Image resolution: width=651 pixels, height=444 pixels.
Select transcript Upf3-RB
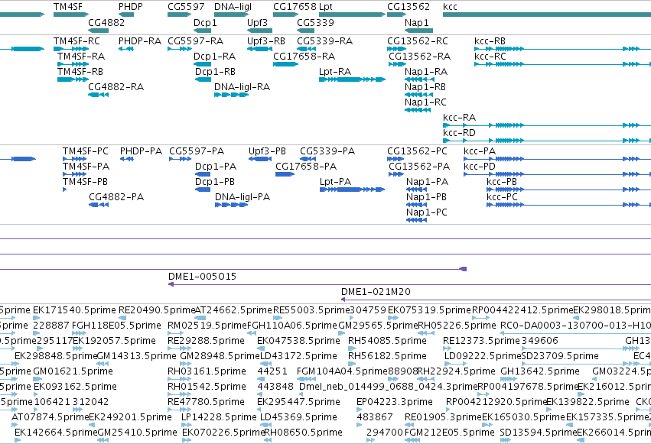pyautogui.click(x=266, y=41)
